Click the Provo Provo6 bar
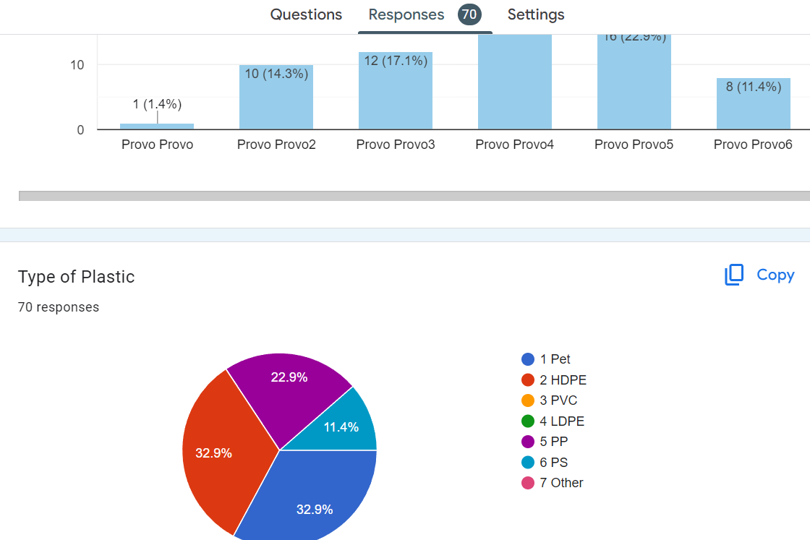 coord(753,108)
